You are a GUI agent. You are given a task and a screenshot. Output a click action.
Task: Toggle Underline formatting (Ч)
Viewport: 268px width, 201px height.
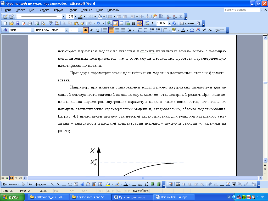[98, 30]
